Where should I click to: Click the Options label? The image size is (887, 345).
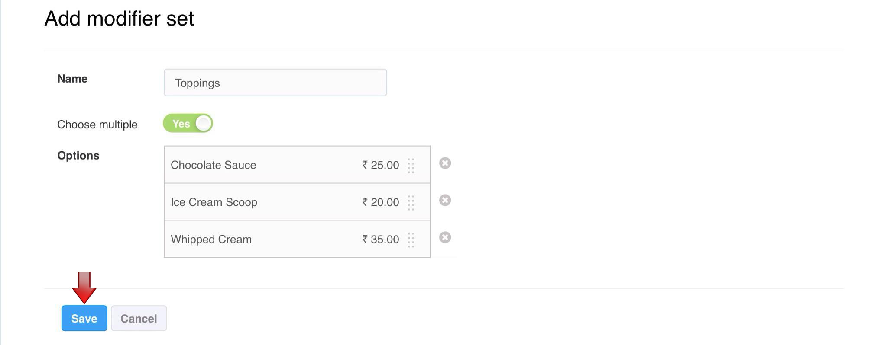pos(78,156)
